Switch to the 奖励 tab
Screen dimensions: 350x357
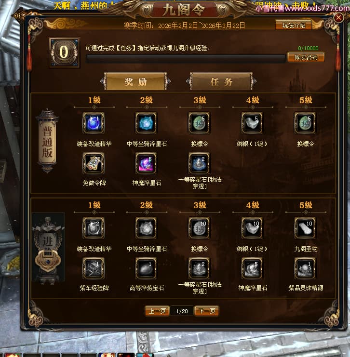135,81
